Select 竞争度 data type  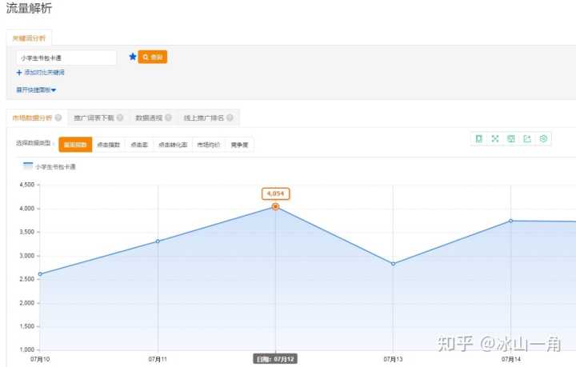point(239,145)
